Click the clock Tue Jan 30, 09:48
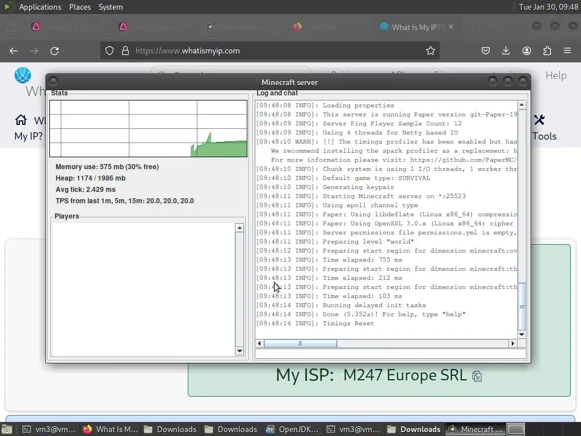 [x=548, y=7]
